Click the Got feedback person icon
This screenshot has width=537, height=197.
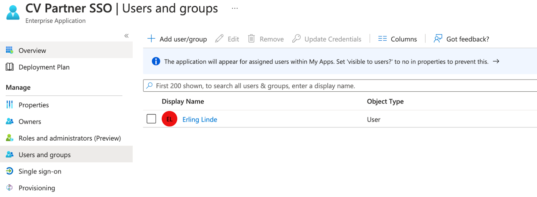[438, 39]
